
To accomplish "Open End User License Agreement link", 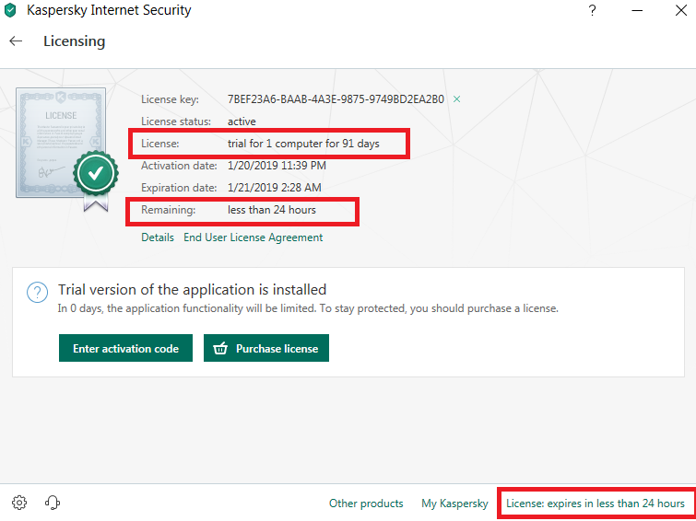I will [x=253, y=237].
